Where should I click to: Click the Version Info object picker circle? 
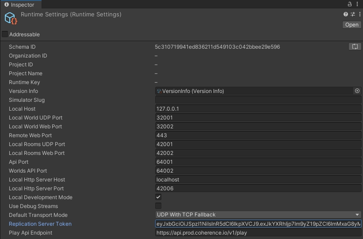(x=357, y=91)
